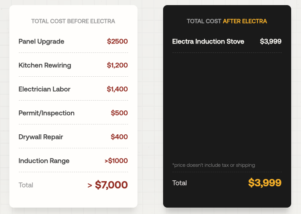
Task: Click the $1,400 labor cost
Action: 117,89
